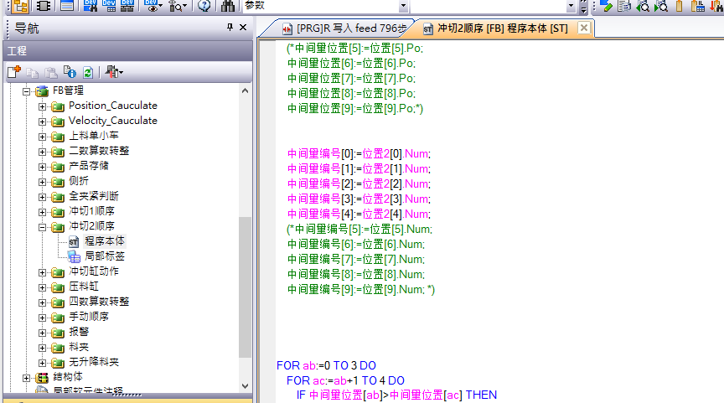Open 程序本体 under 冲切2顺序
Screen dimensions: 724x403
(x=105, y=241)
